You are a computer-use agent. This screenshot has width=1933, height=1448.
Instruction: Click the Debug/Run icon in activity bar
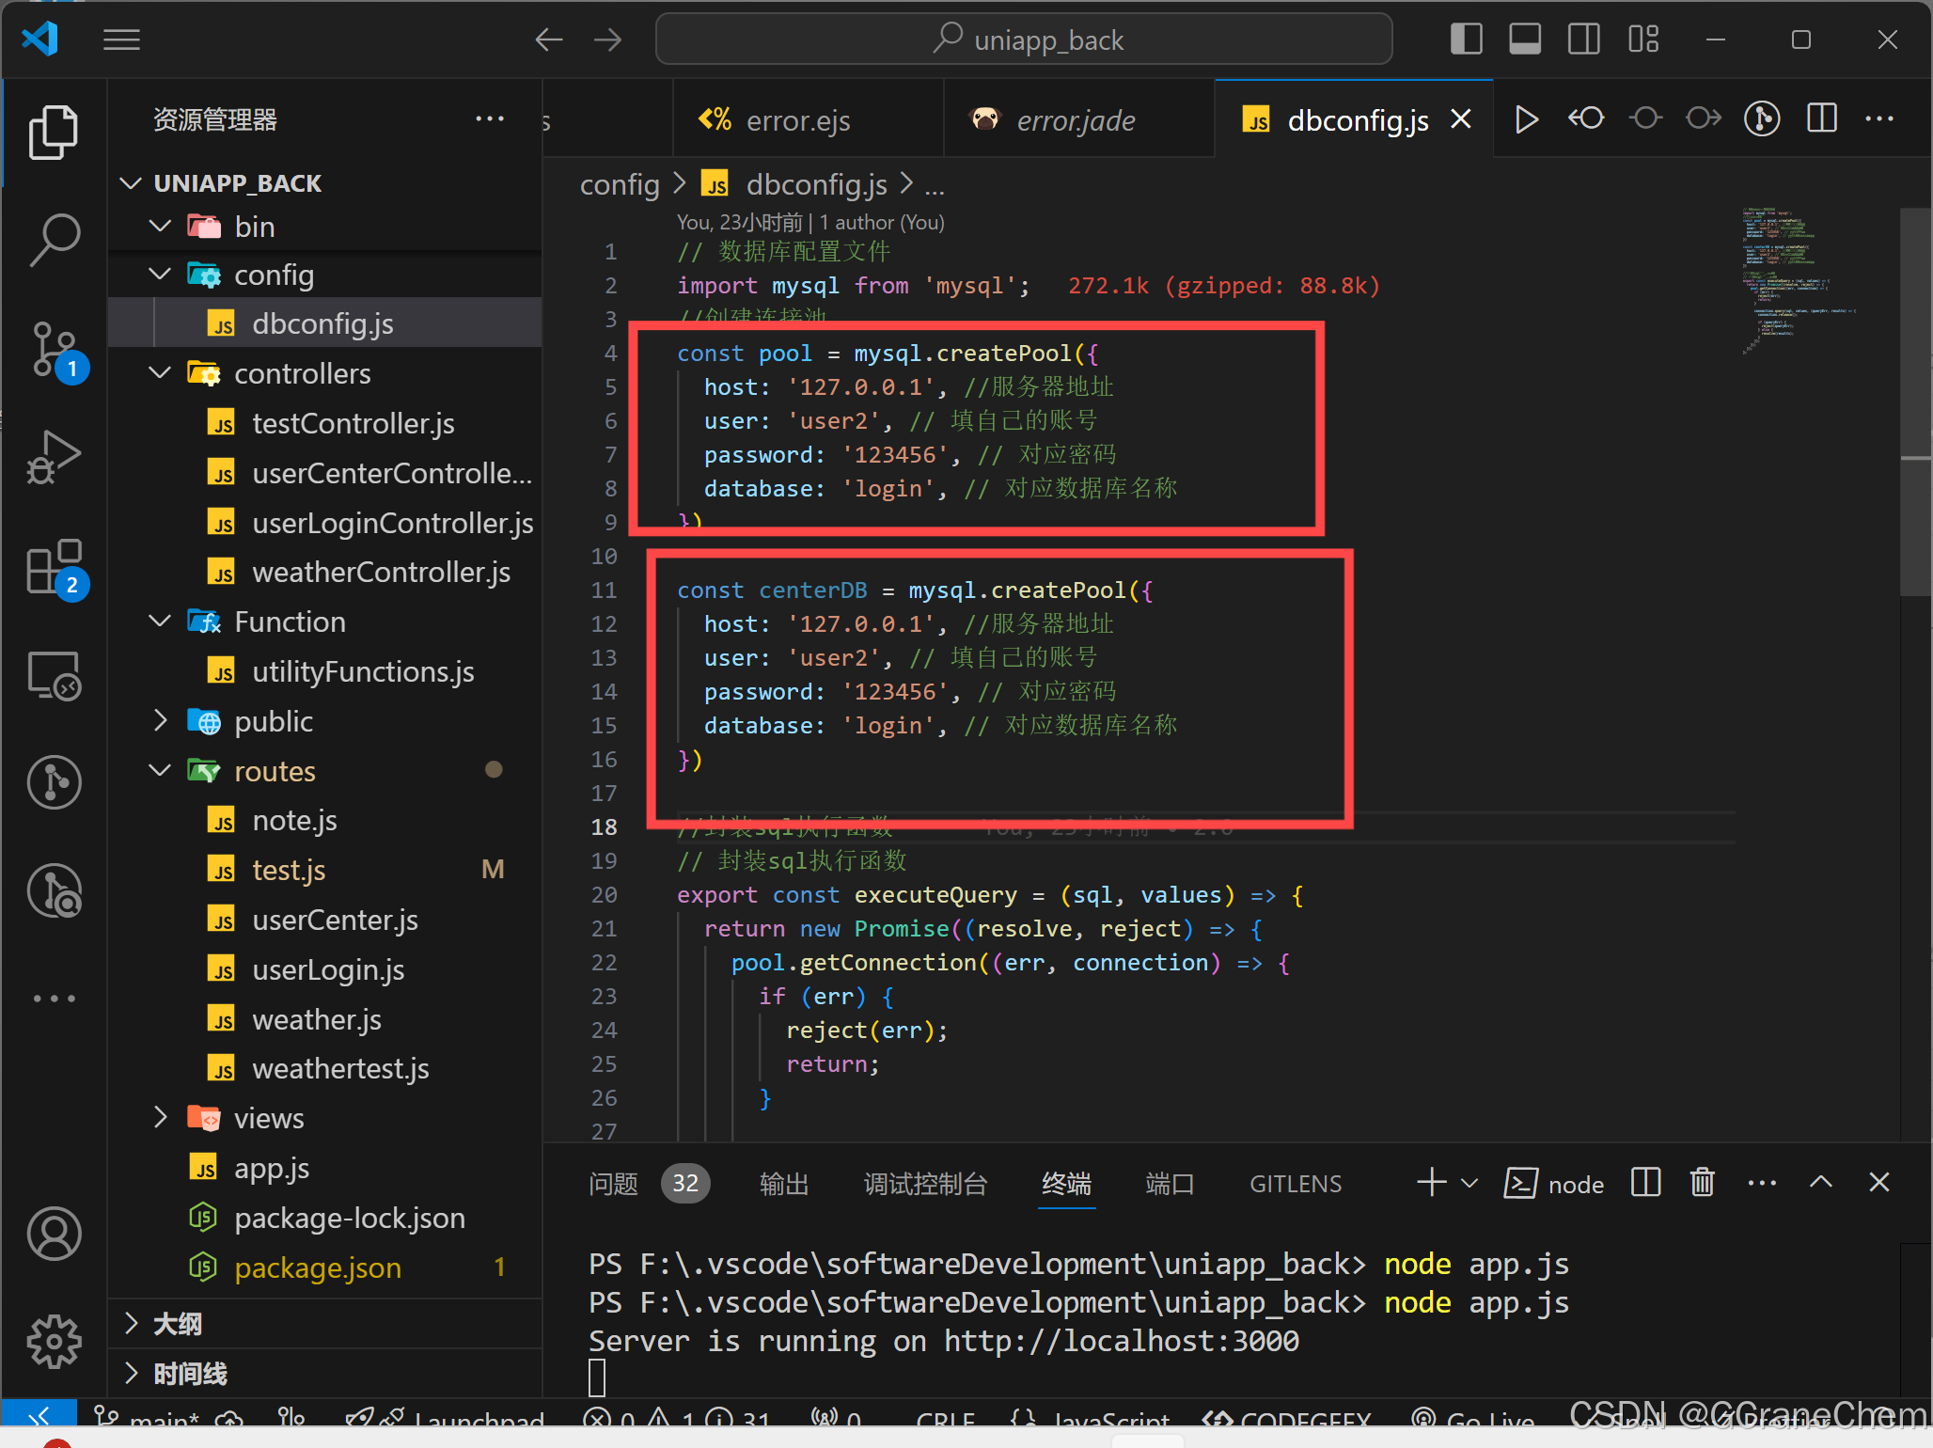[x=44, y=451]
